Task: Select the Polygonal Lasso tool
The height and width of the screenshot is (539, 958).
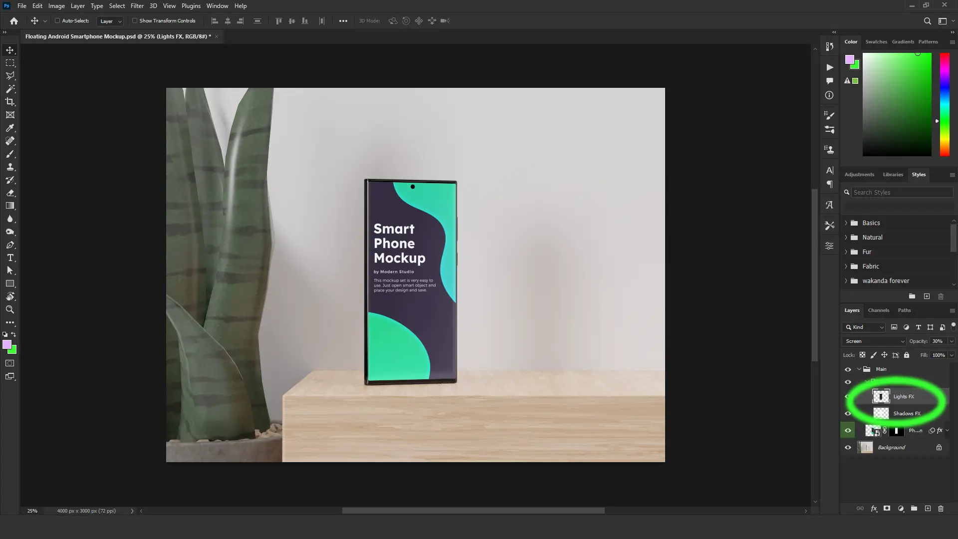Action: (x=10, y=76)
